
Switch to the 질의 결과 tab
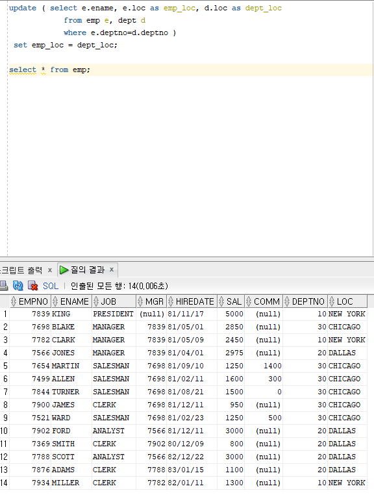click(x=88, y=270)
